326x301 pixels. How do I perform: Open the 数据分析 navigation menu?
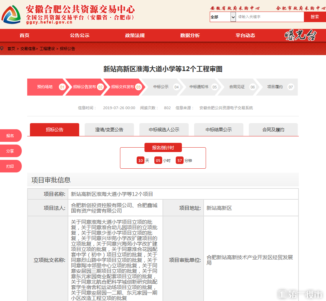[190, 35]
